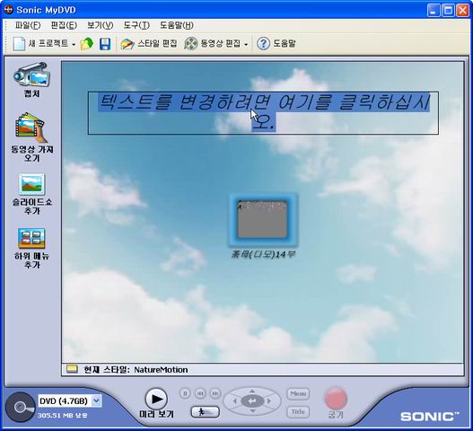Screen dimensions: 473x431
Task: Maximize the Sonic MyDVD window
Action: [x=448, y=11]
